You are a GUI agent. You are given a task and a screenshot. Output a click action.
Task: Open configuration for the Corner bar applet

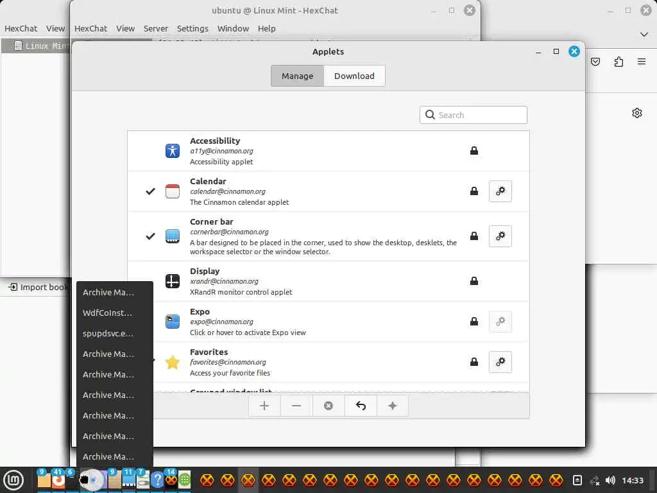click(500, 236)
